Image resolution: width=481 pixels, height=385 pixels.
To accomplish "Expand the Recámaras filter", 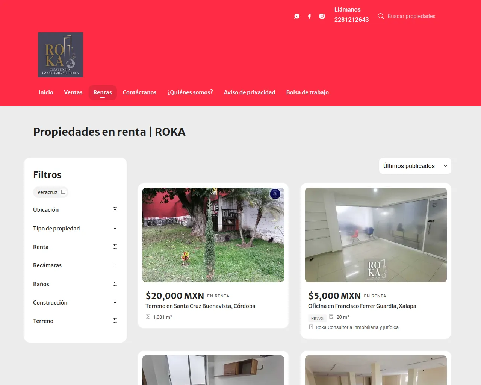I will point(75,265).
